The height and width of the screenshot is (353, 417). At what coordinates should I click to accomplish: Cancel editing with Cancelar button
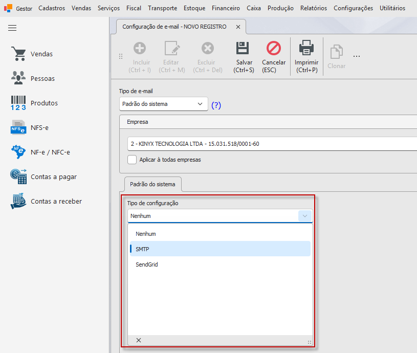274,57
